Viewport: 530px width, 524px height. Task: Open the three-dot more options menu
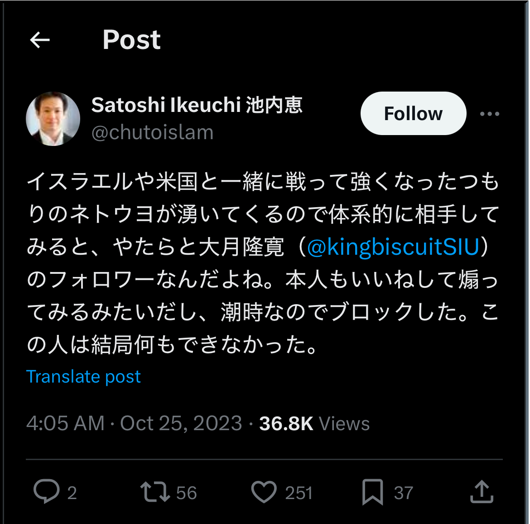click(489, 114)
